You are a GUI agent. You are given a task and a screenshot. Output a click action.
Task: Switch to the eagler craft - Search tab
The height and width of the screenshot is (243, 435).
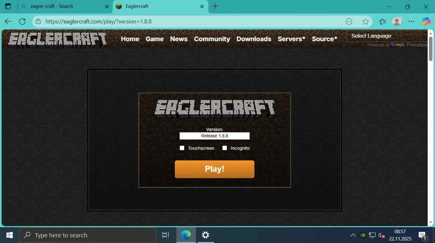point(64,6)
